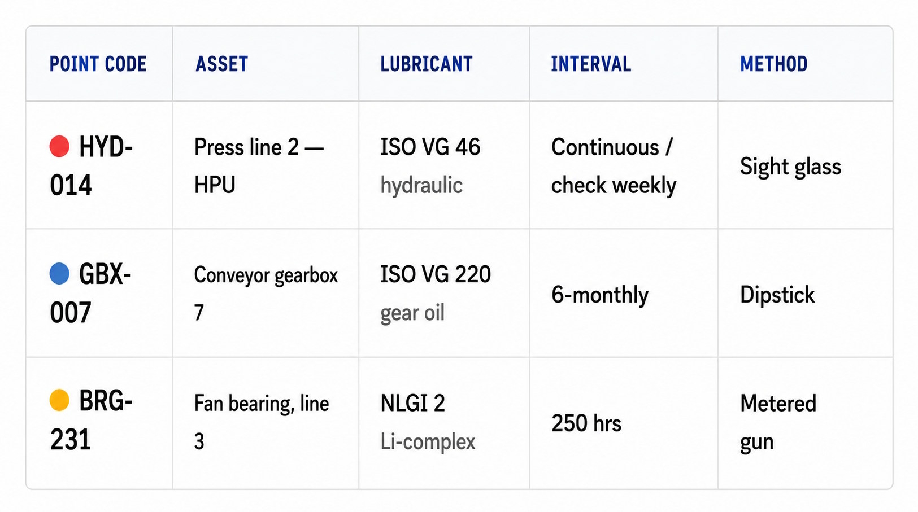The image size is (918, 512).
Task: Click the yellow status dot beside BRG-231
Action: click(59, 400)
